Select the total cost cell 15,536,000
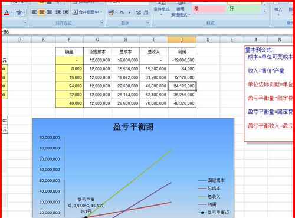This screenshot has height=218, width=295. point(126,69)
